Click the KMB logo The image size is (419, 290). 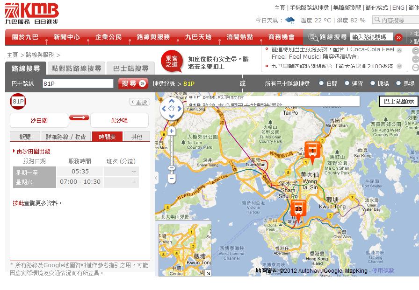tap(31, 14)
